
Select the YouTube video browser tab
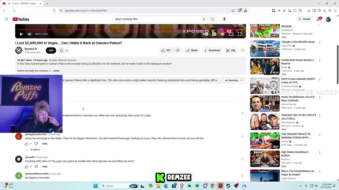click(22, 3)
